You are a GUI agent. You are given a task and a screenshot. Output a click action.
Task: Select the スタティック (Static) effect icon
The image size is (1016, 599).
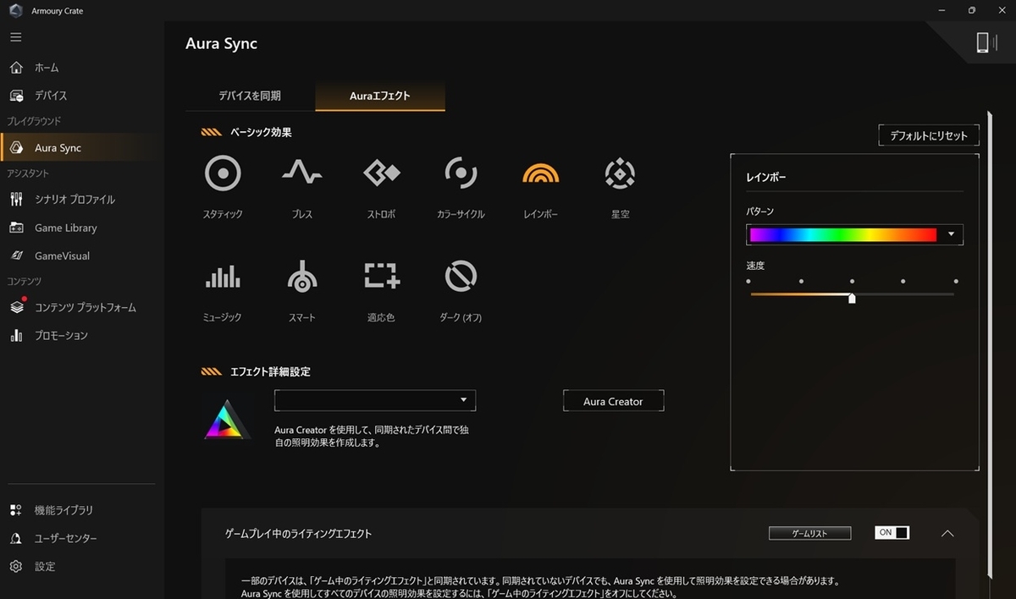click(x=223, y=173)
